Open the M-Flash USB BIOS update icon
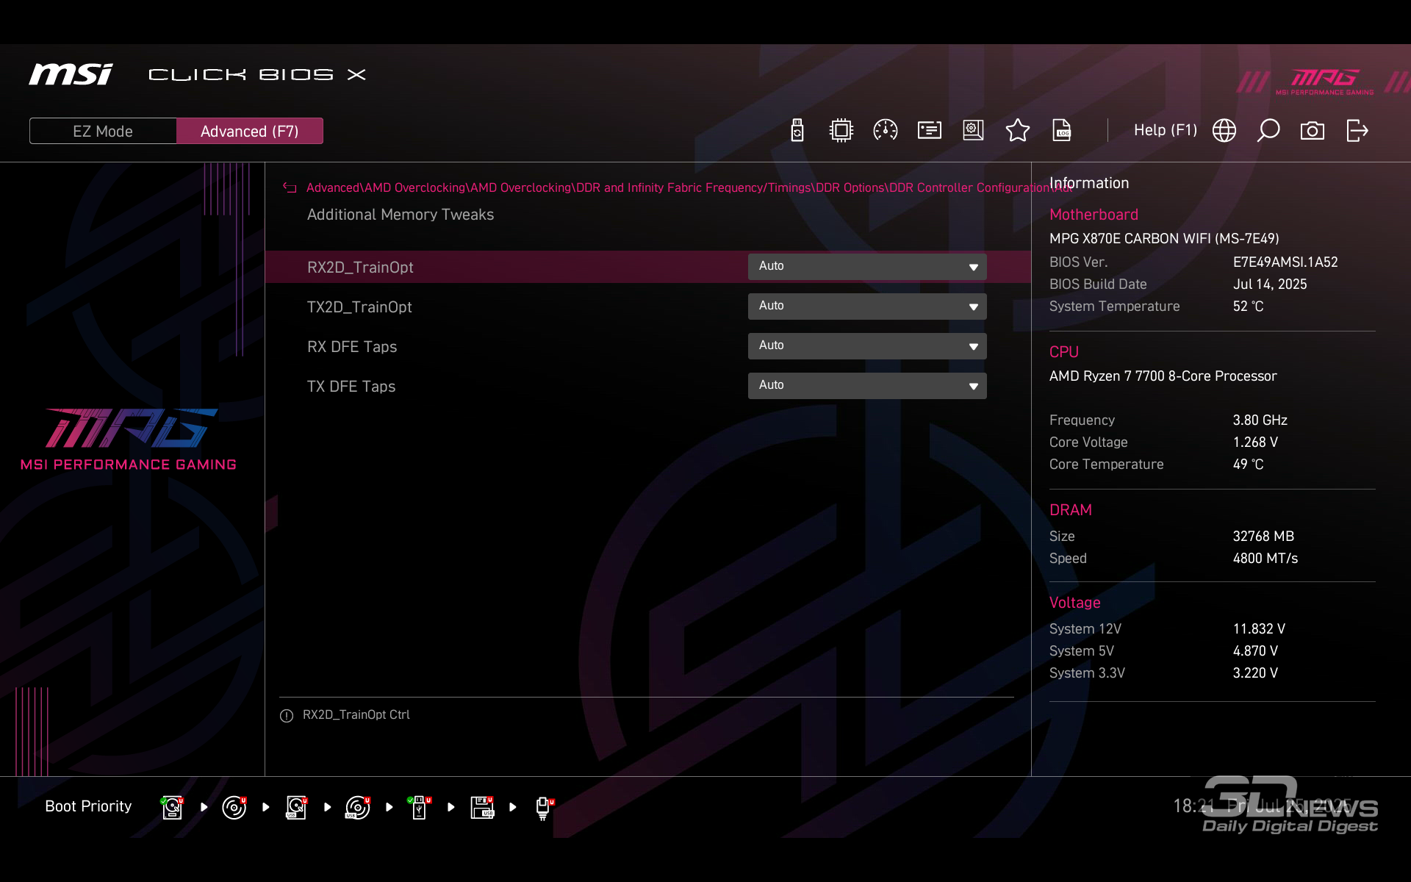The image size is (1411, 882). 797,131
